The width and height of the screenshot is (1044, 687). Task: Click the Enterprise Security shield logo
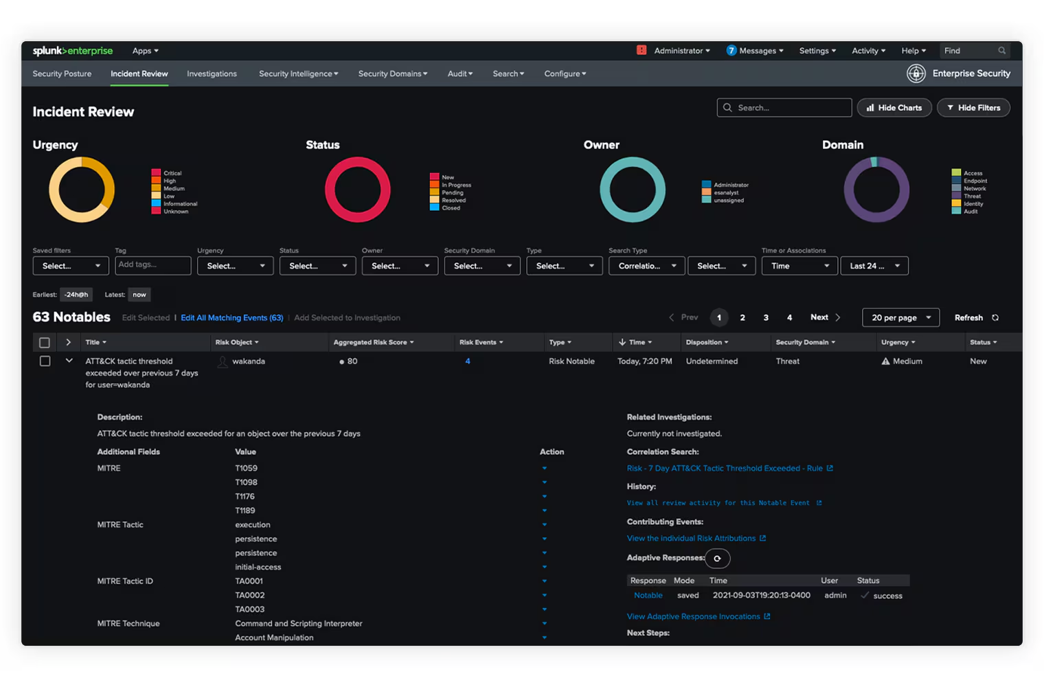click(916, 74)
